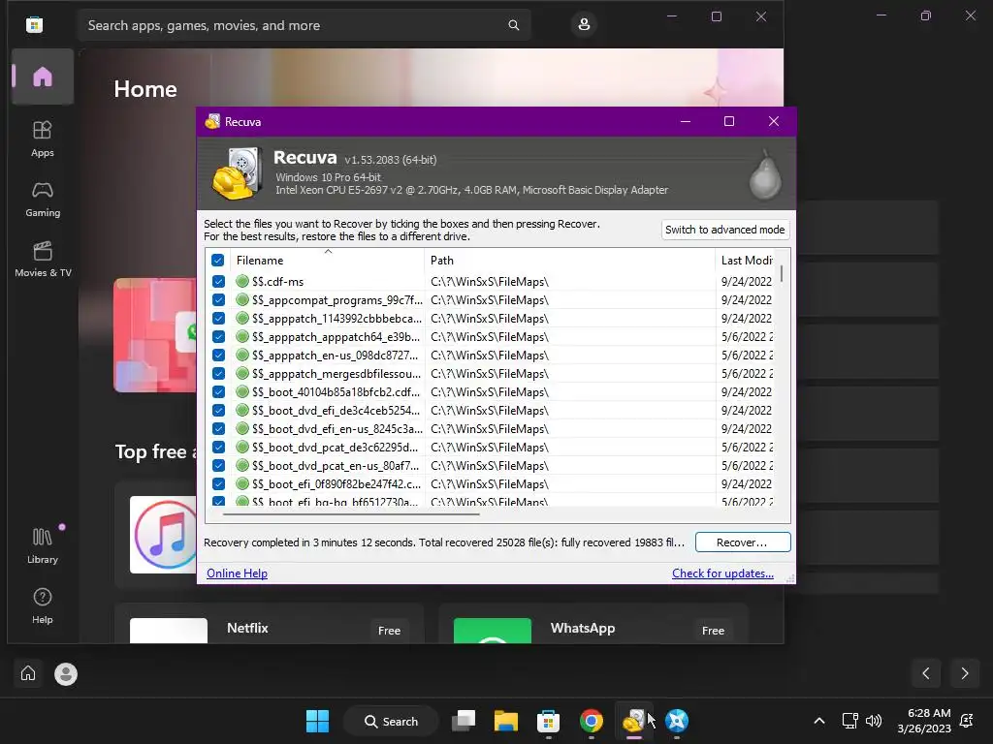Click the Microsoft Store logo in title bar
This screenshot has width=993, height=744.
pyautogui.click(x=34, y=24)
